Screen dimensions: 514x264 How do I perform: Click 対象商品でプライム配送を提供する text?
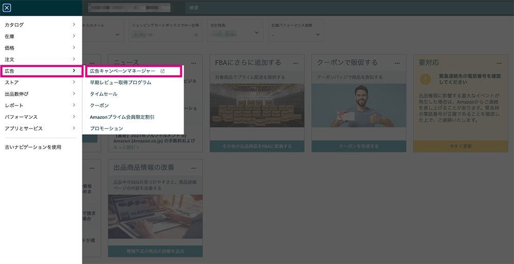[250, 77]
